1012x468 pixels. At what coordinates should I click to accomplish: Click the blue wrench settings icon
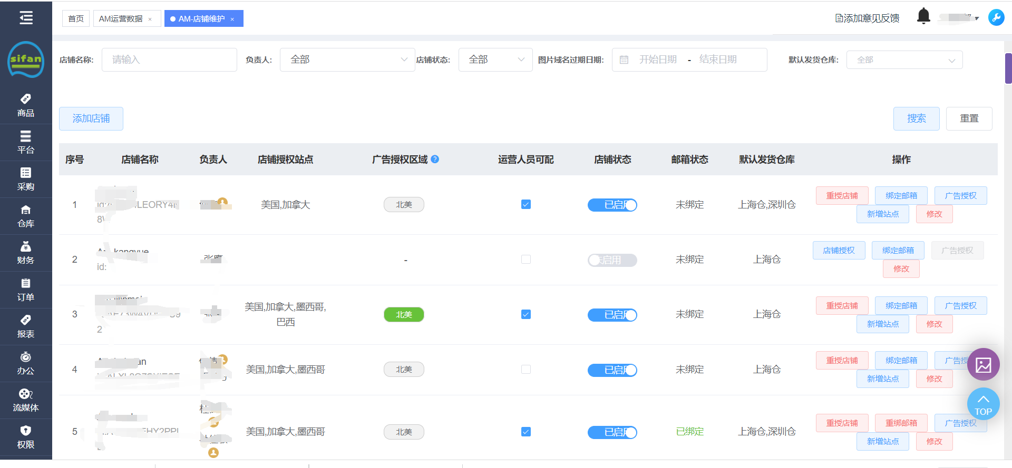click(x=996, y=17)
